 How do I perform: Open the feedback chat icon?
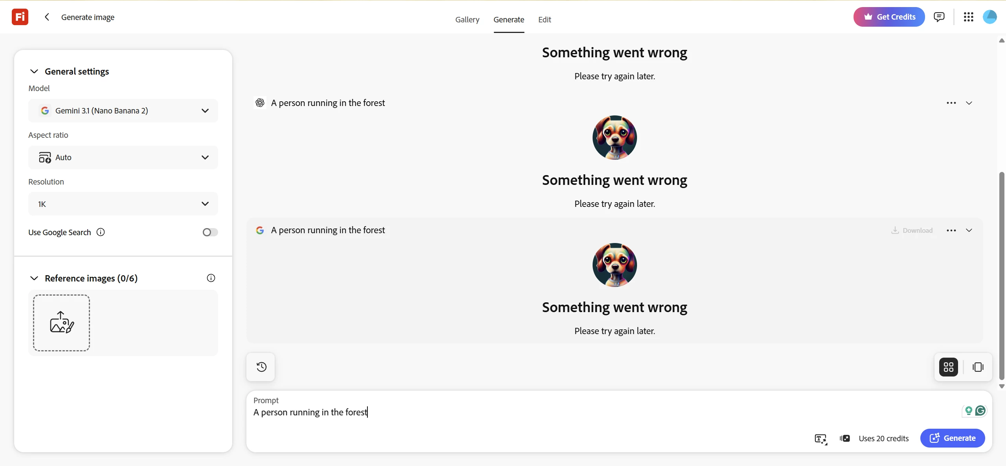pyautogui.click(x=939, y=17)
